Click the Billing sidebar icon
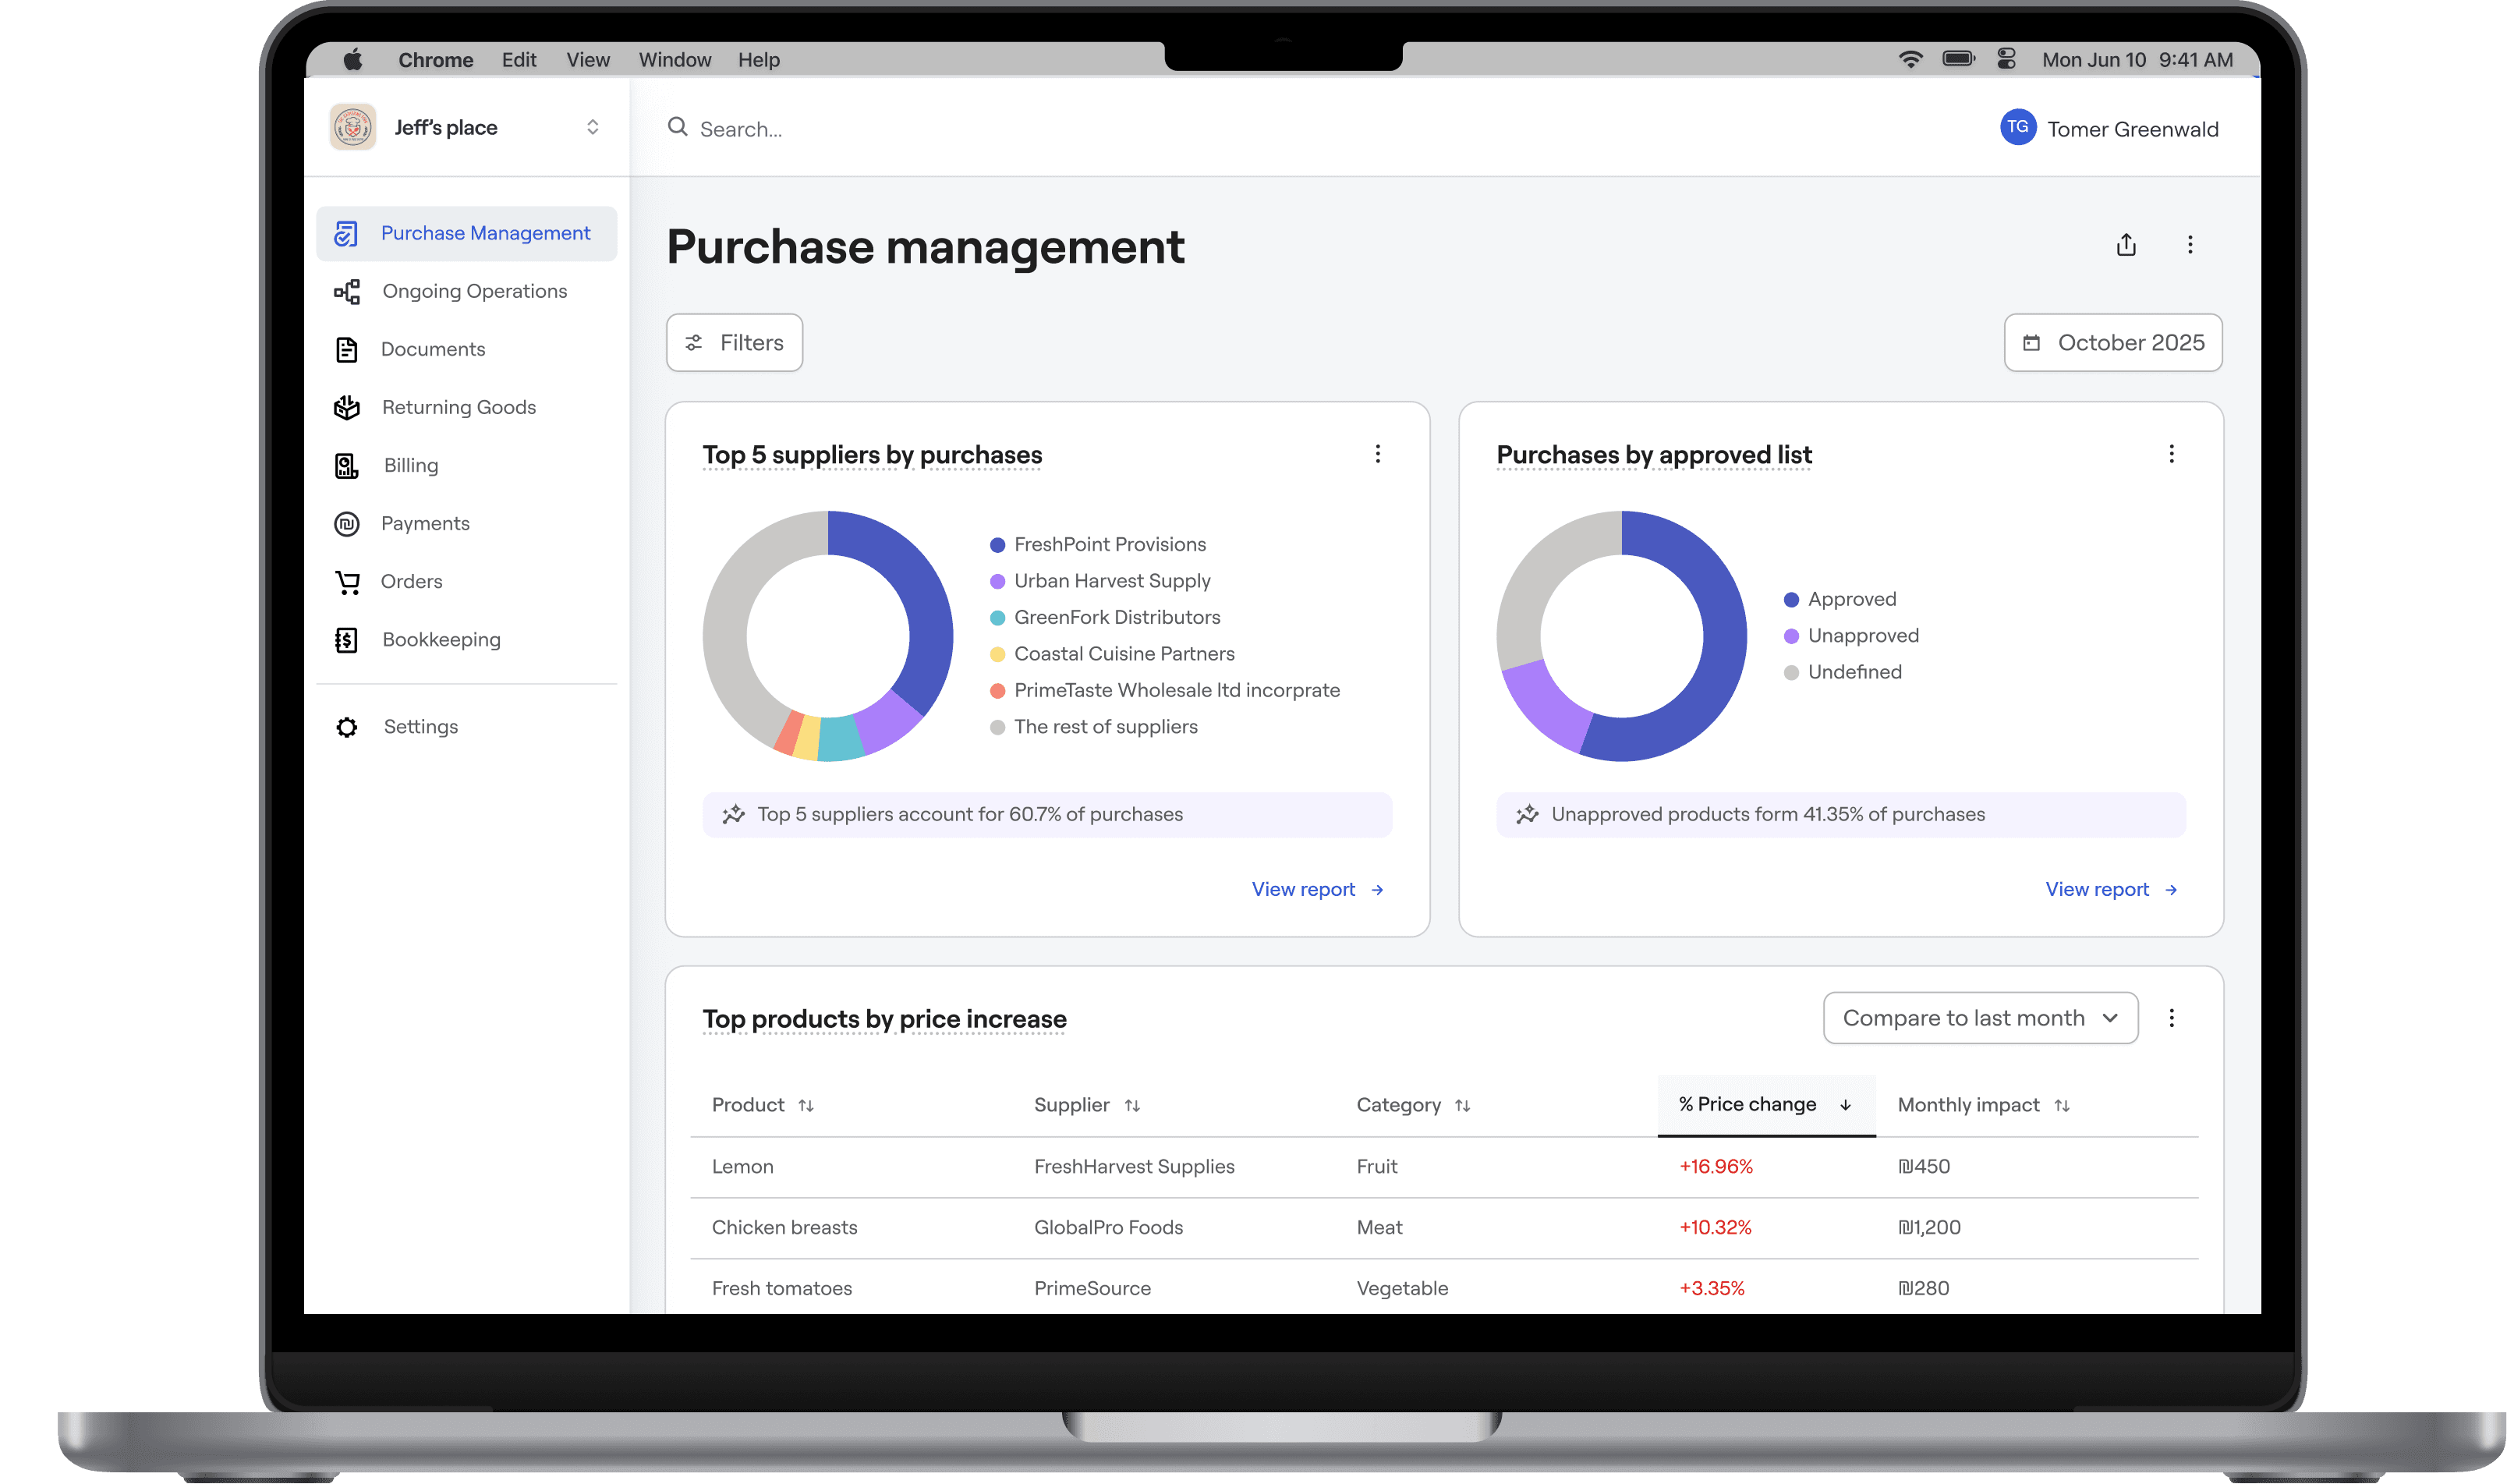Screen dimensions: 2507x1484 coord(347,466)
